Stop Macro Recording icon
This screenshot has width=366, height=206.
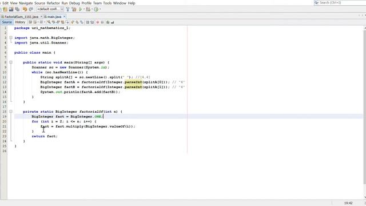102,22
